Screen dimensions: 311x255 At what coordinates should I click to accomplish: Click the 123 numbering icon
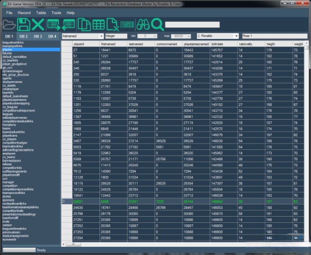(x=127, y=24)
